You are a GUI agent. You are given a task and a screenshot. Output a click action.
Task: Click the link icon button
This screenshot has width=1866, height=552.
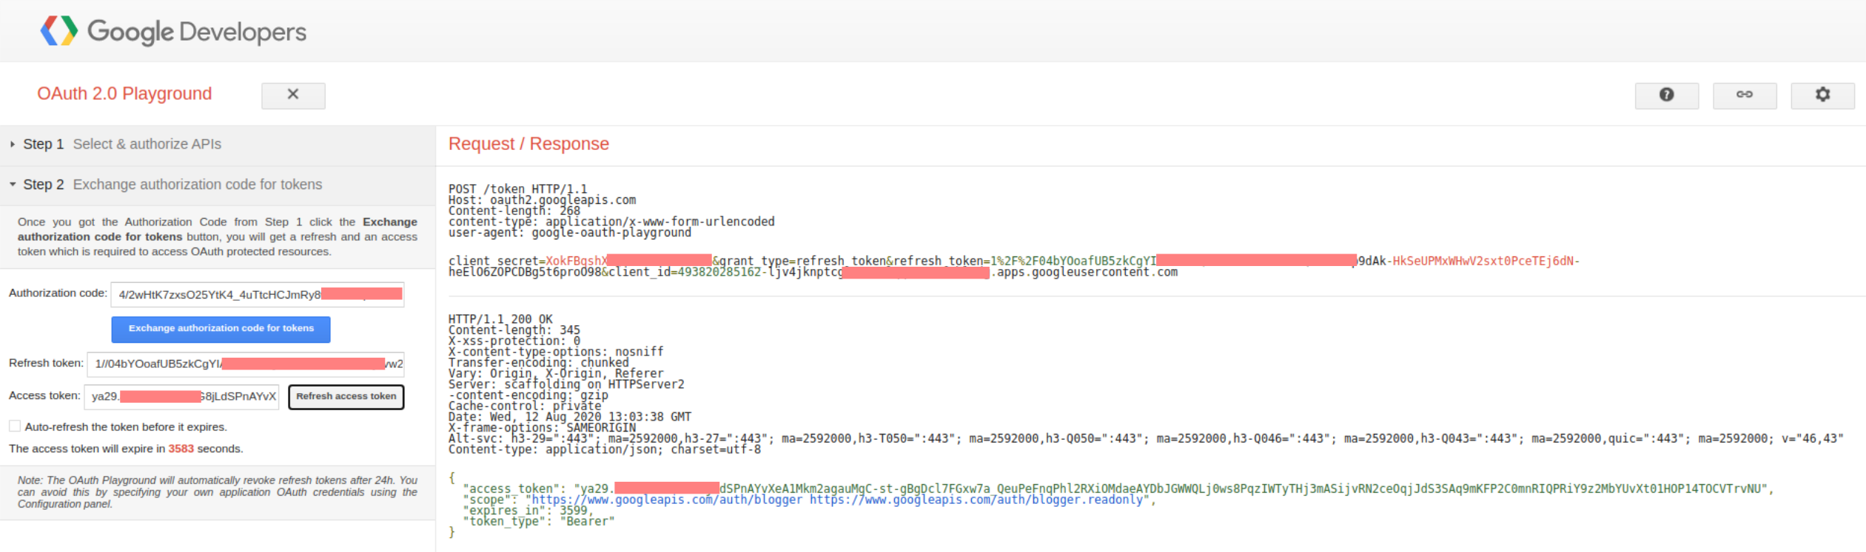pyautogui.click(x=1745, y=95)
